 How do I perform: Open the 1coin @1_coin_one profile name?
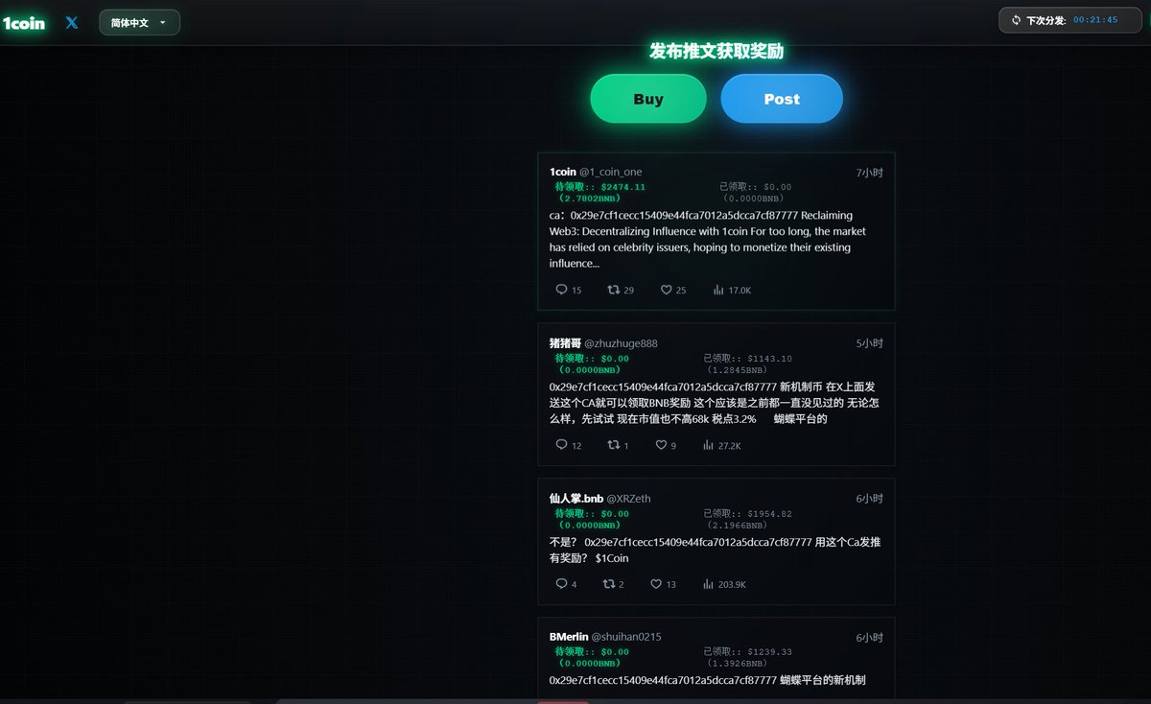596,172
